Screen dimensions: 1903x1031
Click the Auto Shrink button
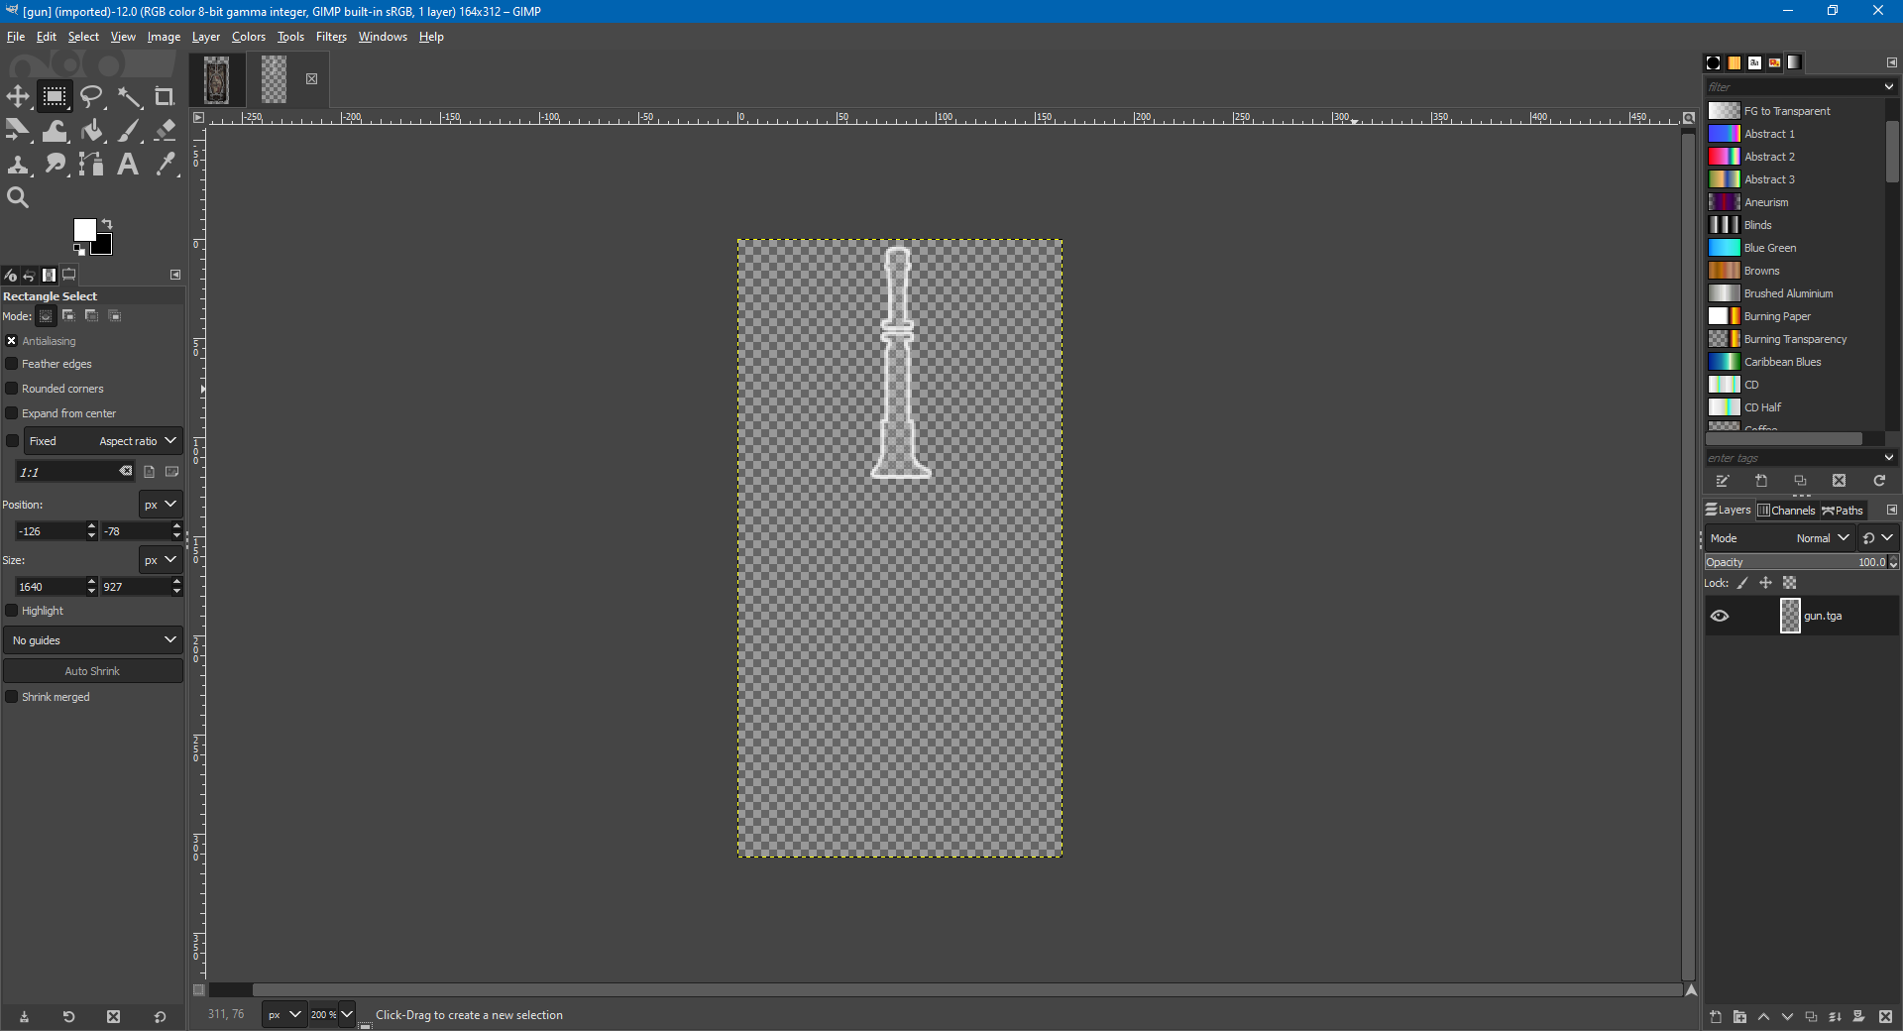(x=92, y=671)
